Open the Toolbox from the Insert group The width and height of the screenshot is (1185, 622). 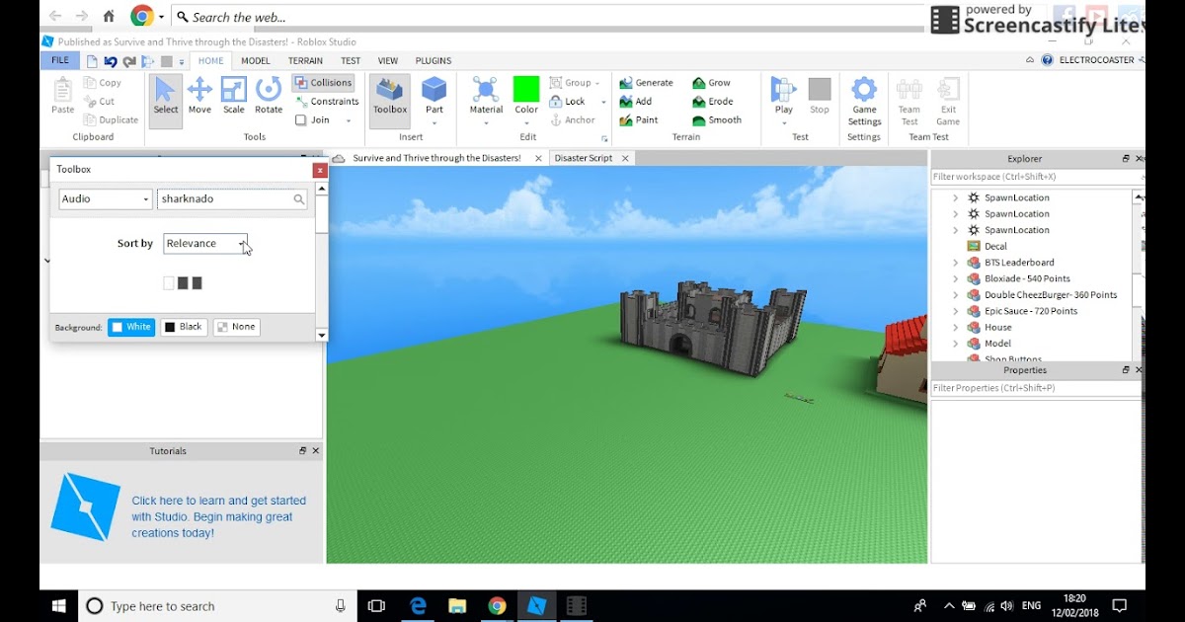(x=389, y=101)
